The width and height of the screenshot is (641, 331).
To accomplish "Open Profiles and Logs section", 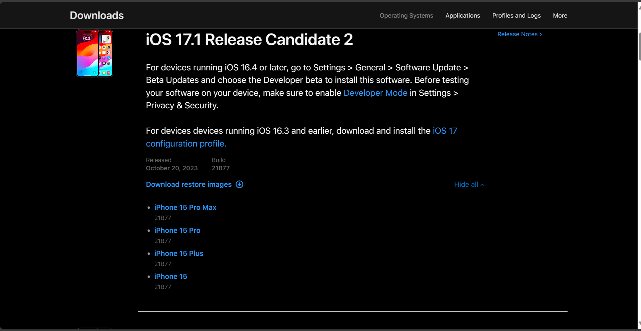I will (516, 16).
